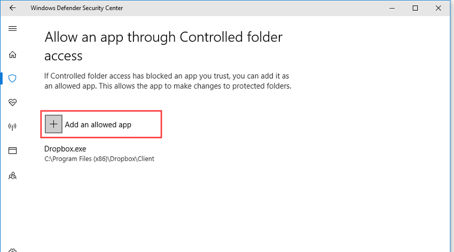Screen dimensions: 454x252
Task: Click the 'Allow an app through Controlled folder access' heading
Action: coord(163,46)
